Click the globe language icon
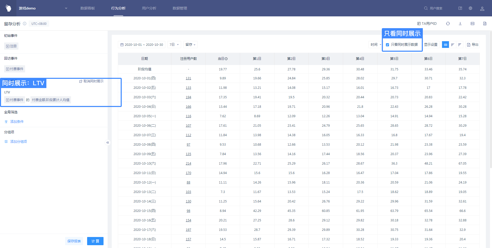 (x=470, y=8)
